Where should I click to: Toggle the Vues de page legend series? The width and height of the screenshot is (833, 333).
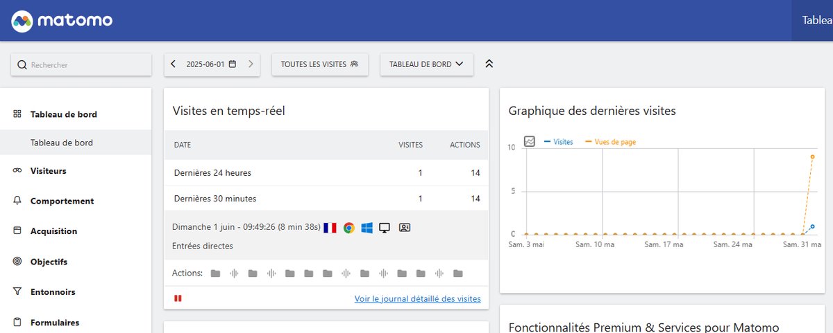[x=610, y=142]
